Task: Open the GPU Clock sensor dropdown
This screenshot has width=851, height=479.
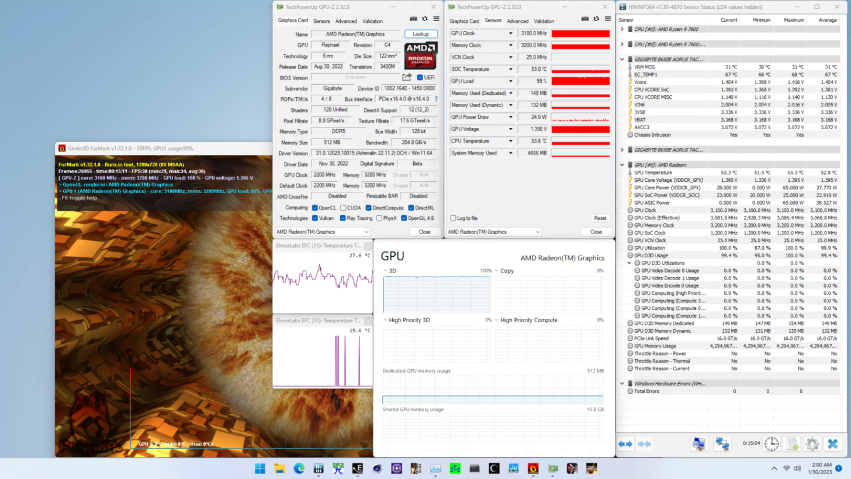Action: pos(510,33)
